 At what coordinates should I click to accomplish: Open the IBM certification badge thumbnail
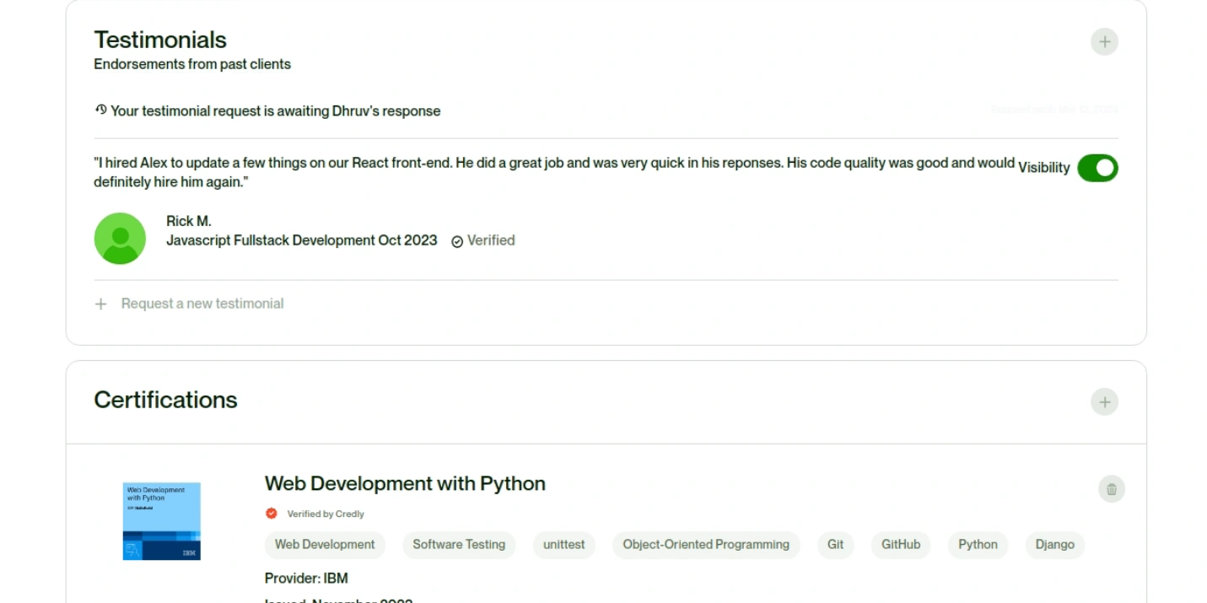point(162,521)
